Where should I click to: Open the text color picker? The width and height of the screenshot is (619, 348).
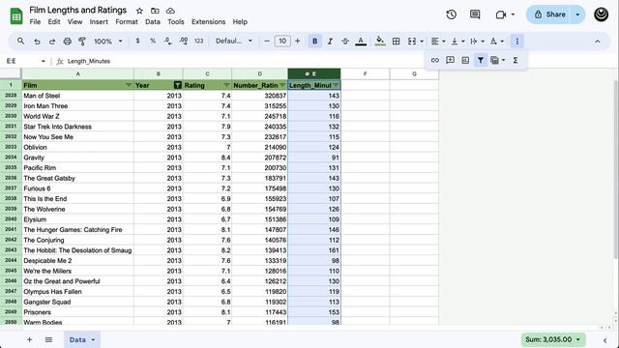361,41
